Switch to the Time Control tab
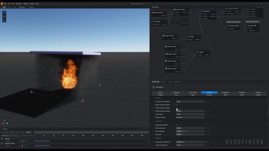The width and height of the screenshot is (269, 151). click(x=193, y=92)
